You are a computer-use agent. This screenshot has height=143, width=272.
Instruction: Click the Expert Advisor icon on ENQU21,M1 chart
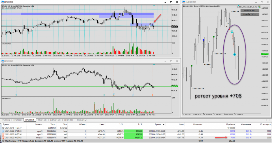click(259, 7)
